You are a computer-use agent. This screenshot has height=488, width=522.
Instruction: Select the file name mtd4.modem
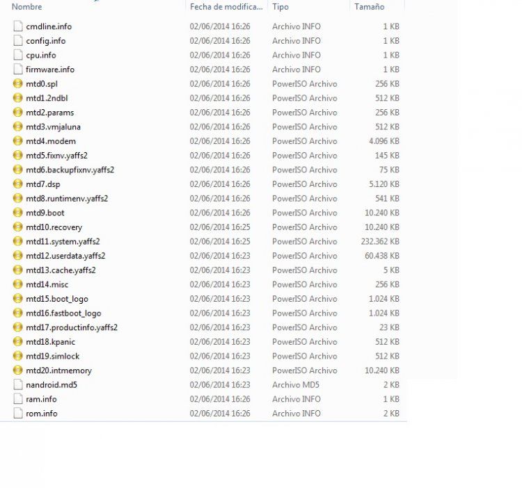[x=51, y=141]
